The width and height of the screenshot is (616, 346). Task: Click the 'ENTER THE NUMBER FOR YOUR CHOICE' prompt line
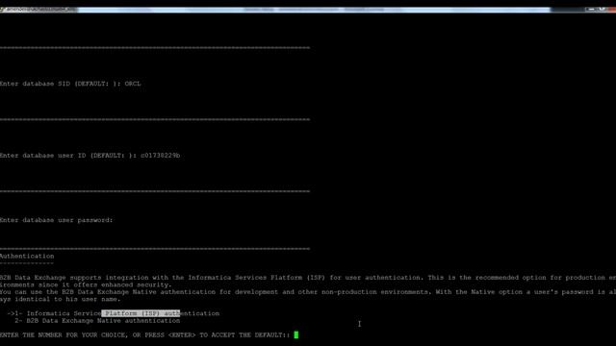coord(145,335)
